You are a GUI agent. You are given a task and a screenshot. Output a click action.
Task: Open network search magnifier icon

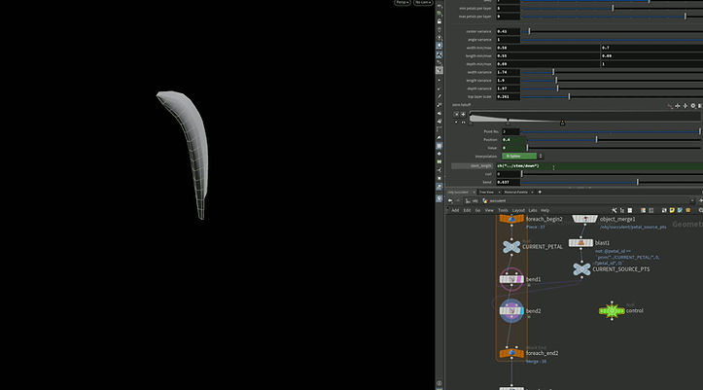(700, 210)
